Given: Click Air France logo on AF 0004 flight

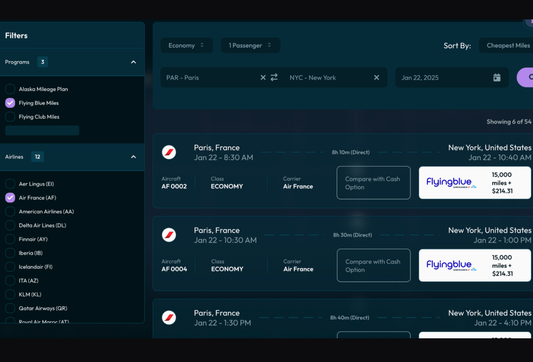Looking at the screenshot, I should [169, 235].
